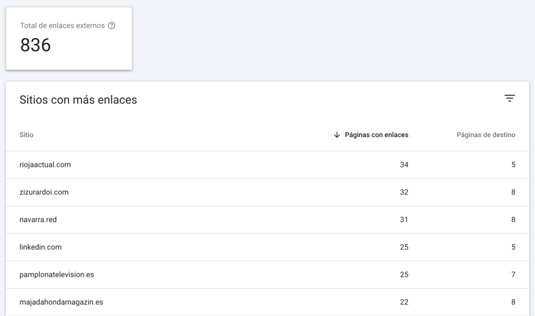Select value 25 in the linkedin.com row

click(404, 247)
